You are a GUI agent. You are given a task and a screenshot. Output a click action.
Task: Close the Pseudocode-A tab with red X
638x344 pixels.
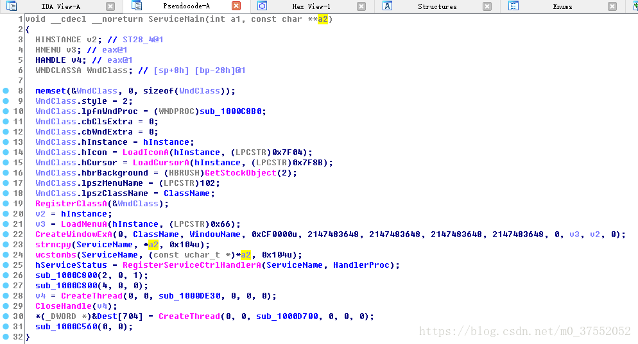click(x=236, y=6)
